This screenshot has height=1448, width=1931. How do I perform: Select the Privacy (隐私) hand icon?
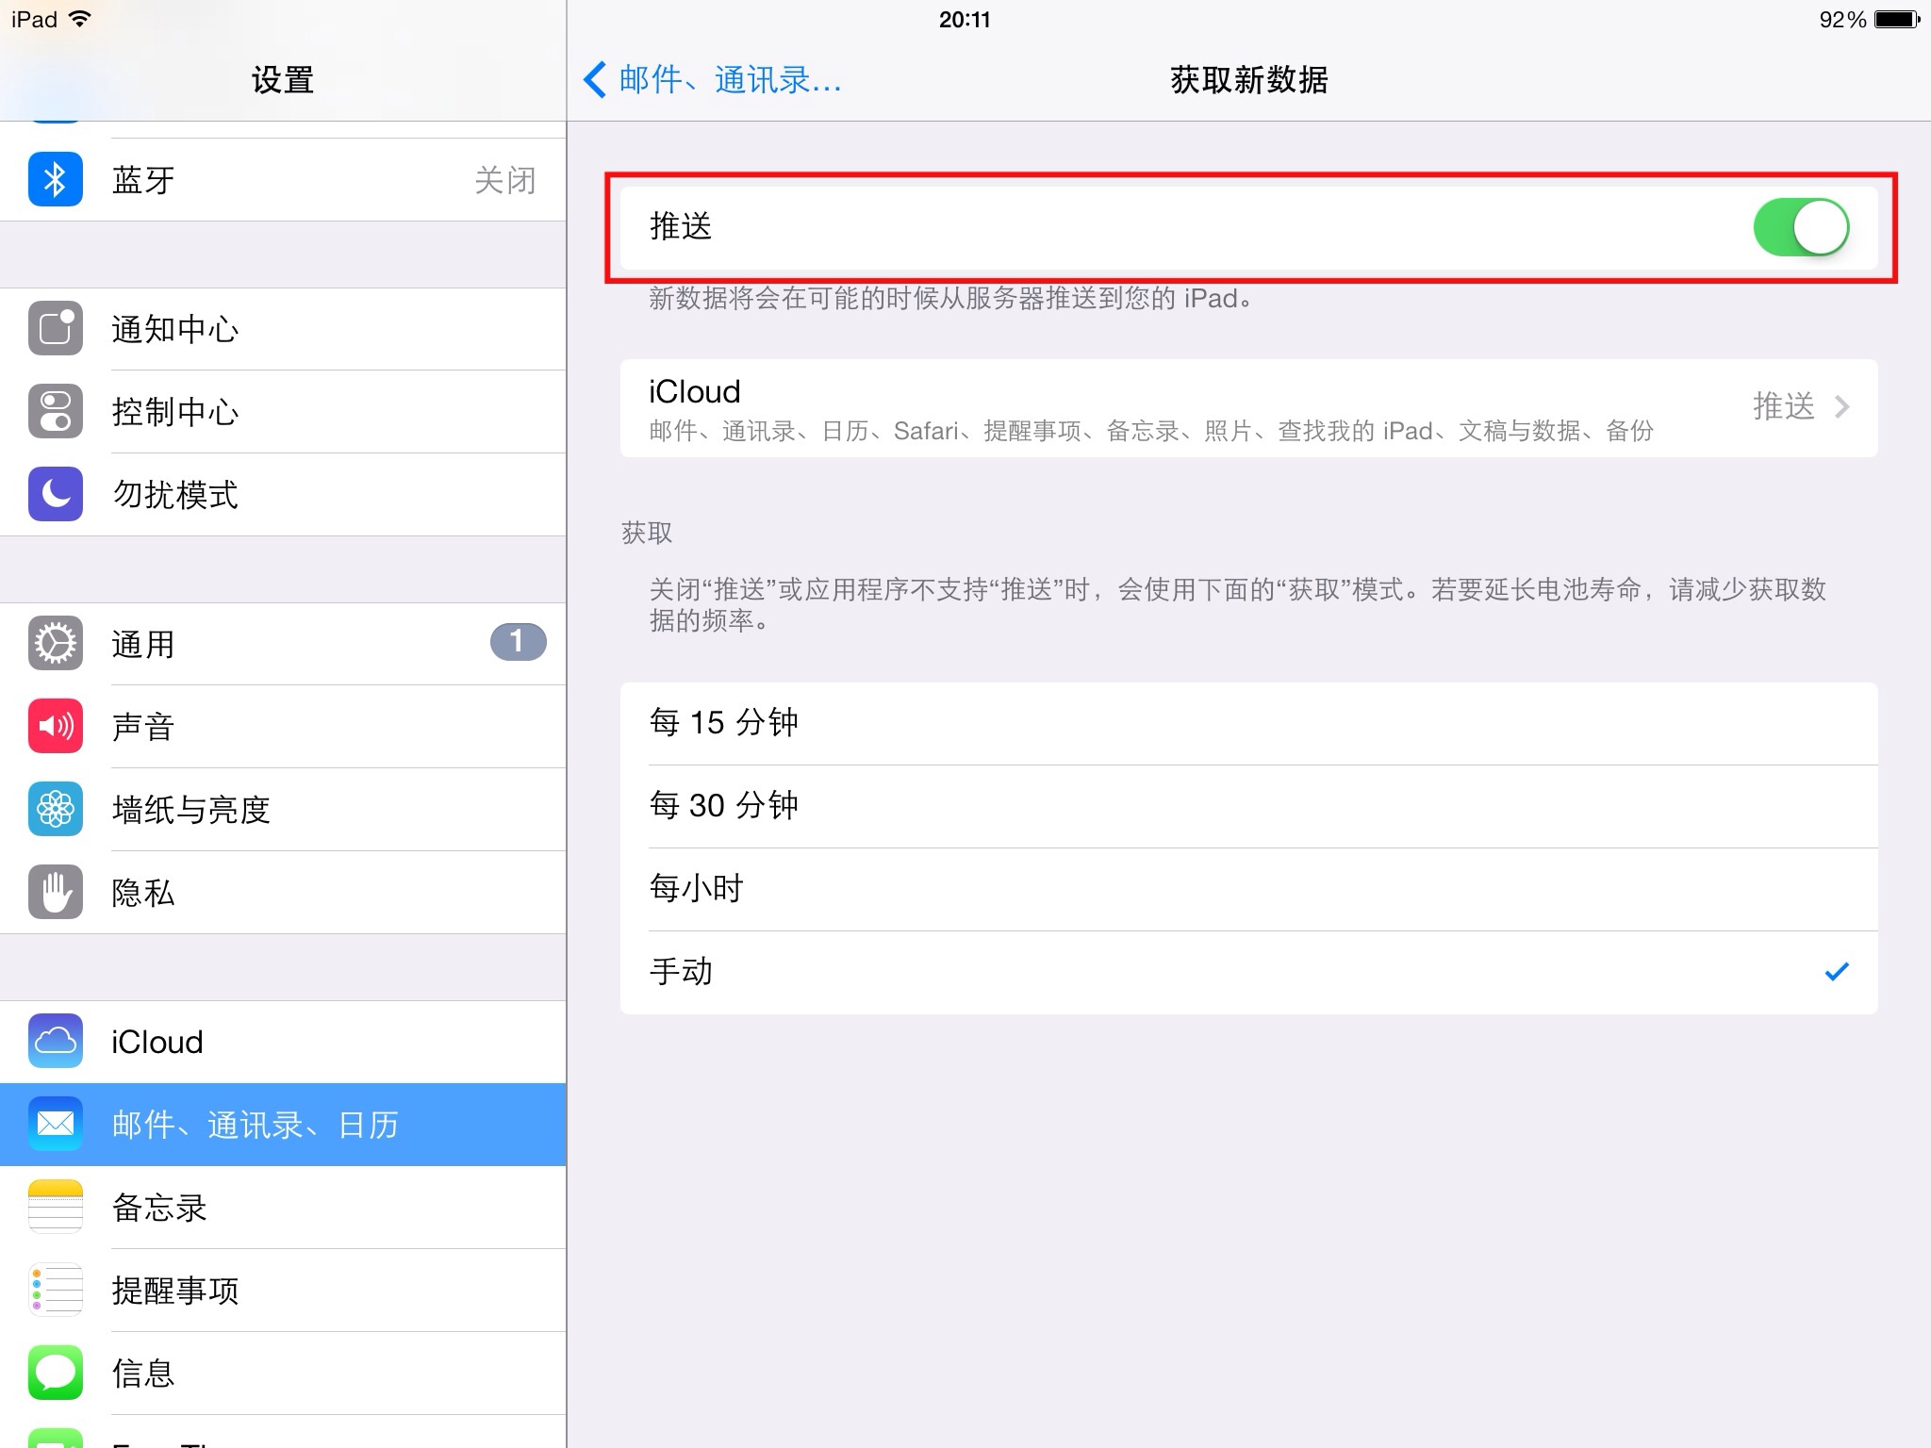point(55,892)
